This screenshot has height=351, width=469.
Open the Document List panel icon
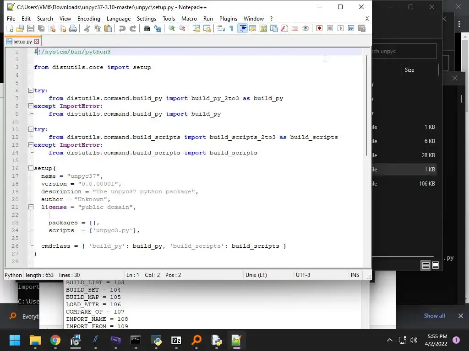[274, 28]
